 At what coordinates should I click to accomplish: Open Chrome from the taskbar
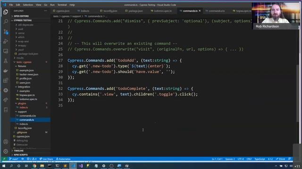[34, 166]
